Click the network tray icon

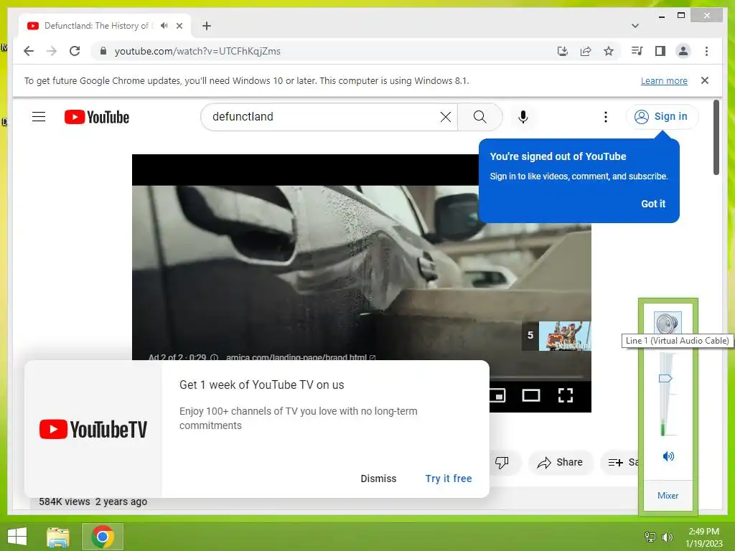pyautogui.click(x=650, y=537)
